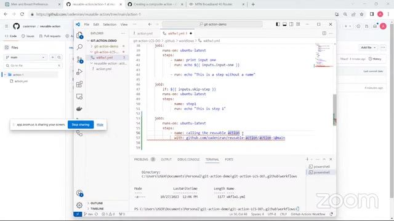Image resolution: width=394 pixels, height=221 pixels.
Task: Add a new terminal with plus icon
Action: point(307,160)
